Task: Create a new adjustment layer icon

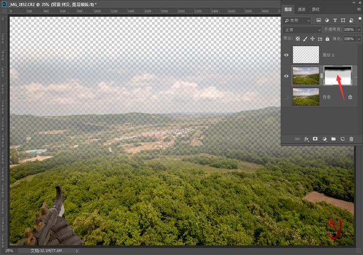Action: (324, 139)
